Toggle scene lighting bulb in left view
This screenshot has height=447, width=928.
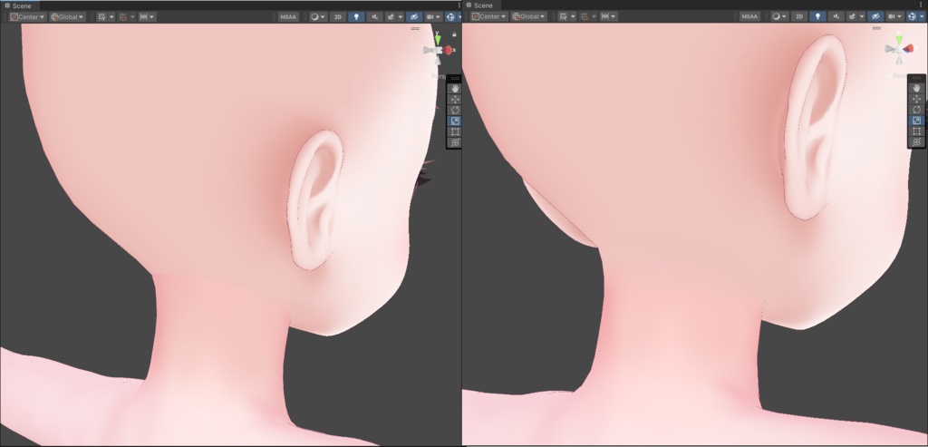coord(356,16)
